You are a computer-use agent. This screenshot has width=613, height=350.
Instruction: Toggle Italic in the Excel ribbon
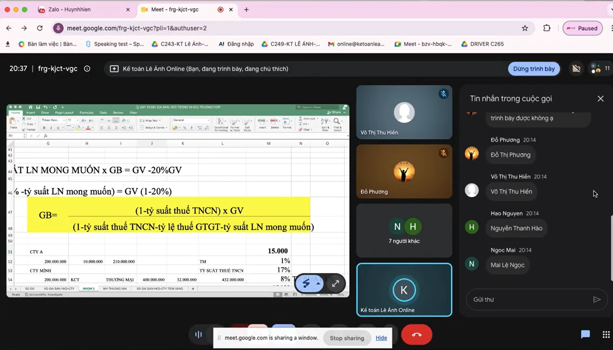point(51,127)
